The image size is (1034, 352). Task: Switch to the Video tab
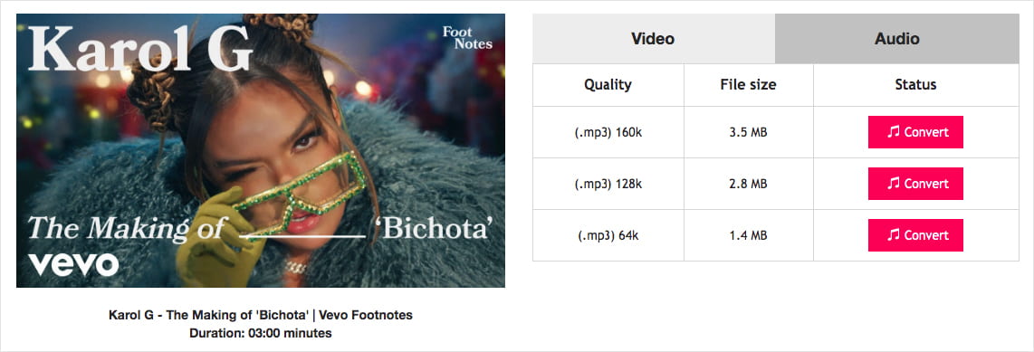click(654, 39)
